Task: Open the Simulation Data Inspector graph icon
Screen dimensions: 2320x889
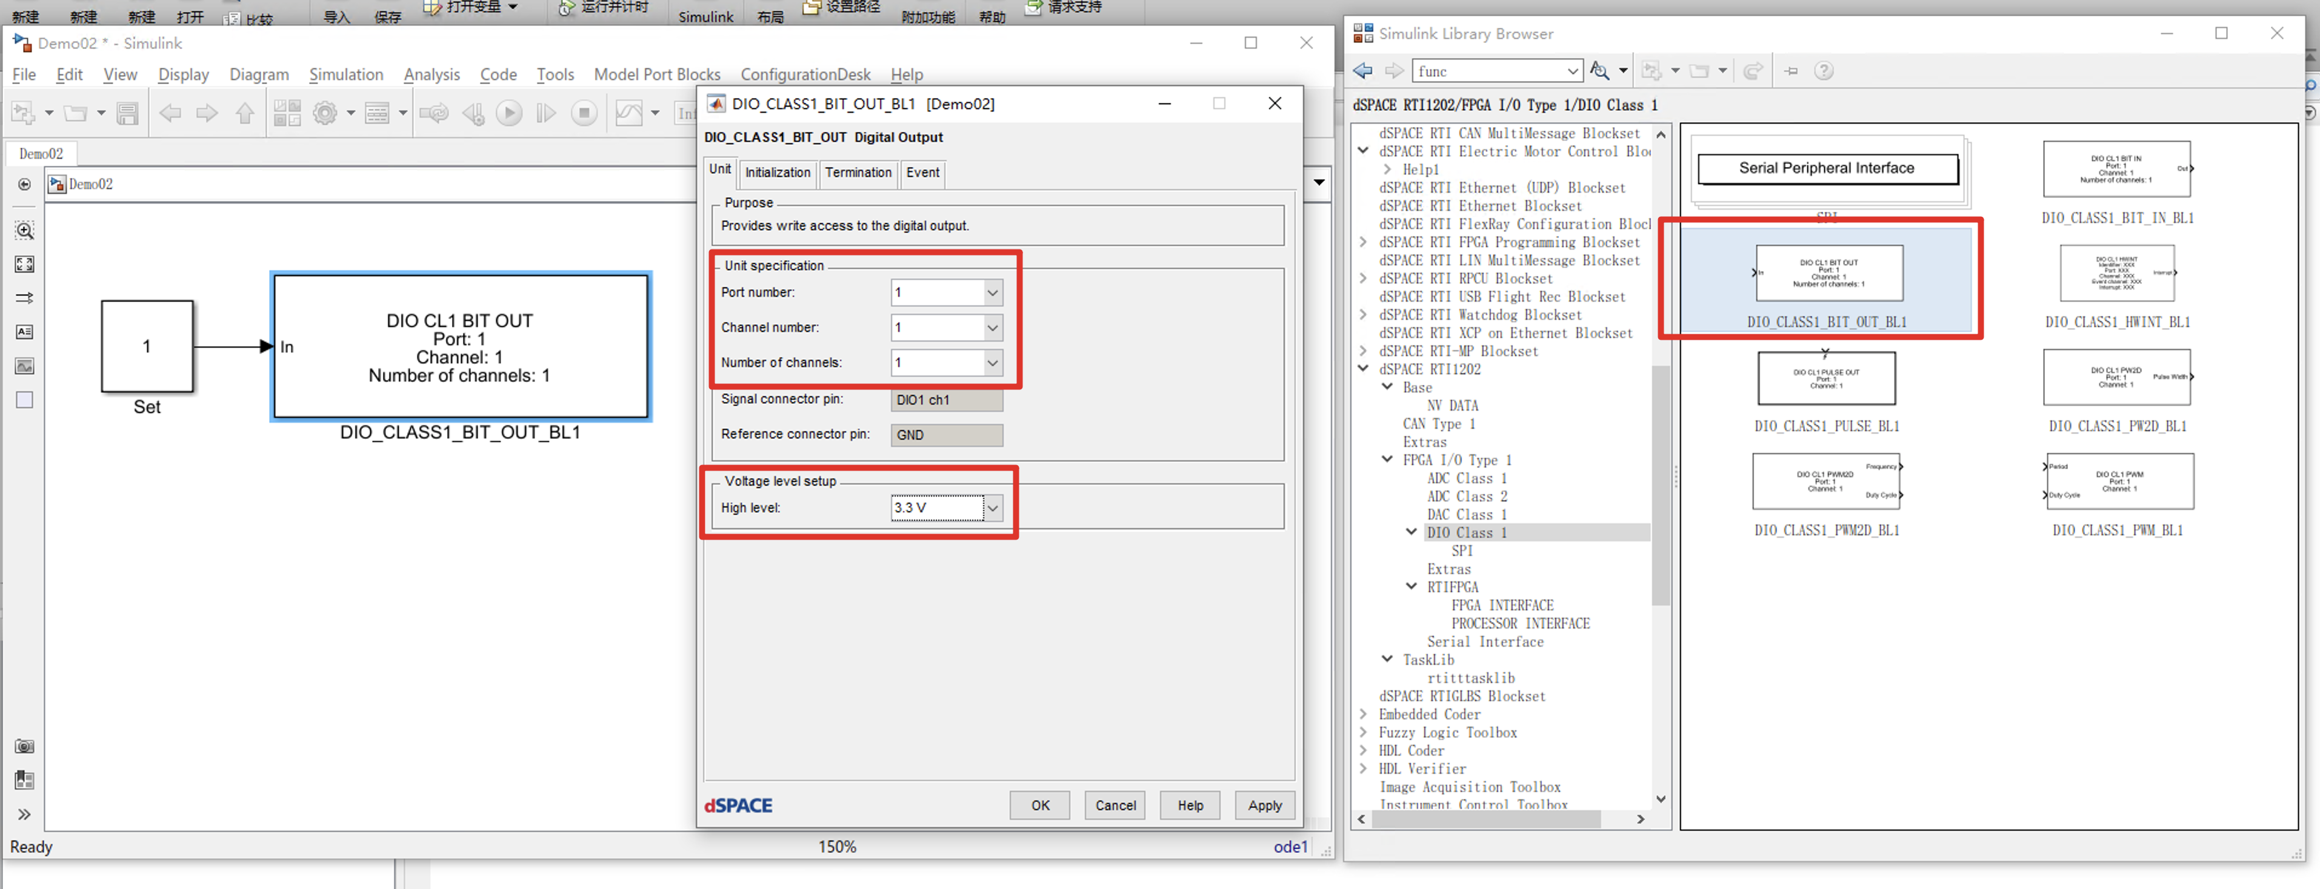Action: point(628,113)
